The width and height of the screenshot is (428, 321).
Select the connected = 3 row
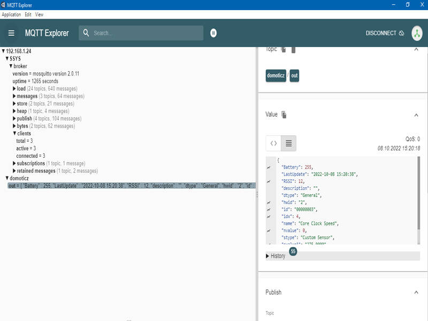point(30,156)
